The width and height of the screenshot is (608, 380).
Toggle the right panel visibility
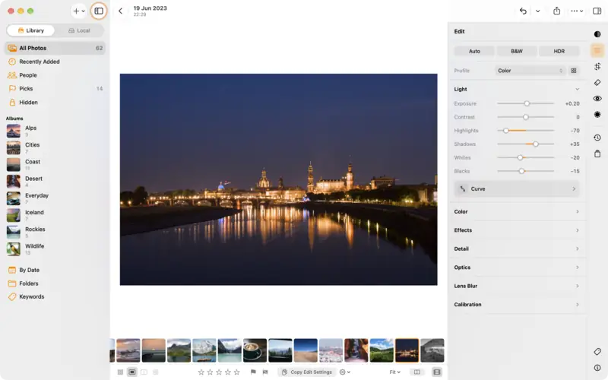597,11
